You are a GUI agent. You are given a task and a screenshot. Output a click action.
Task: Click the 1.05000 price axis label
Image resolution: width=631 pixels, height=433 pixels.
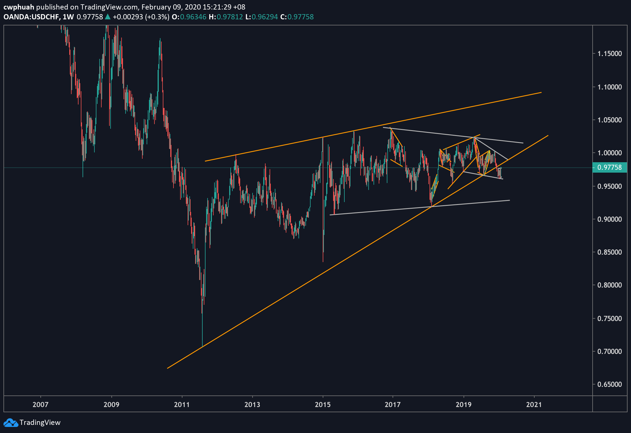pyautogui.click(x=610, y=120)
